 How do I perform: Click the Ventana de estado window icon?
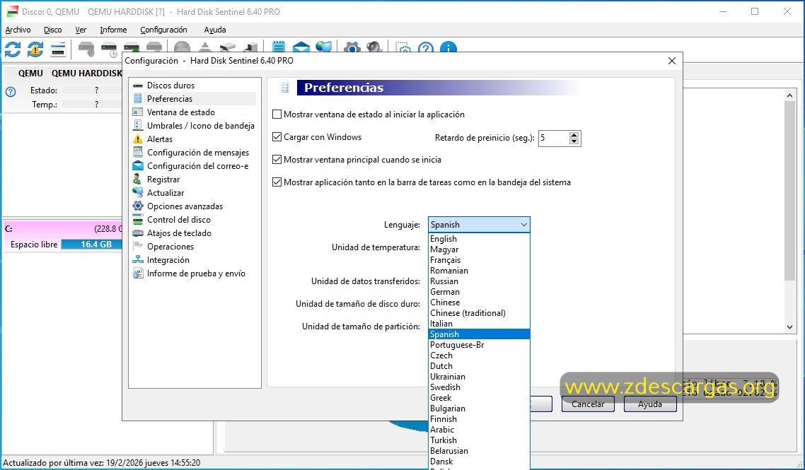click(x=138, y=112)
